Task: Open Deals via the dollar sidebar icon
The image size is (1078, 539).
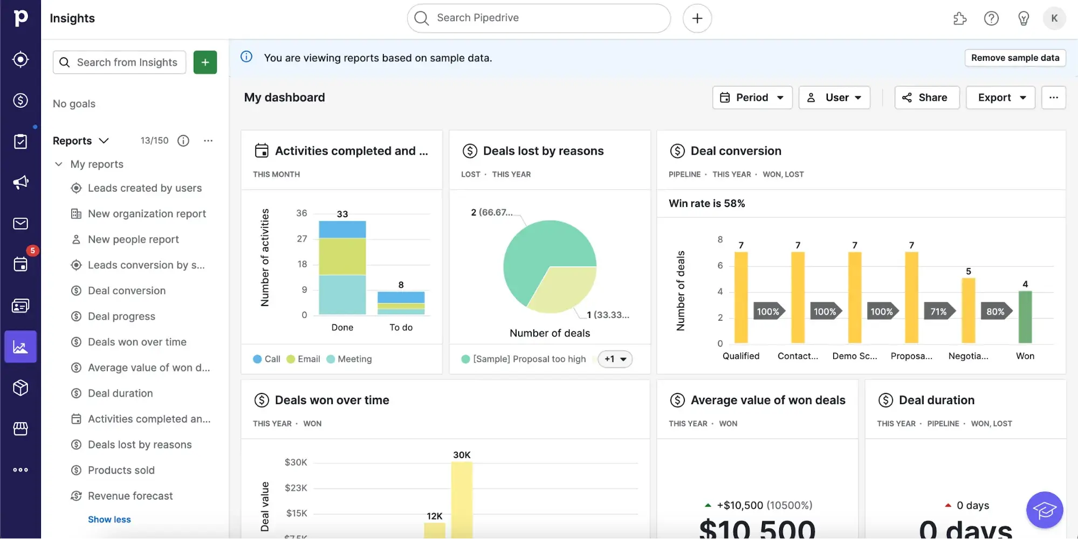Action: point(20,100)
